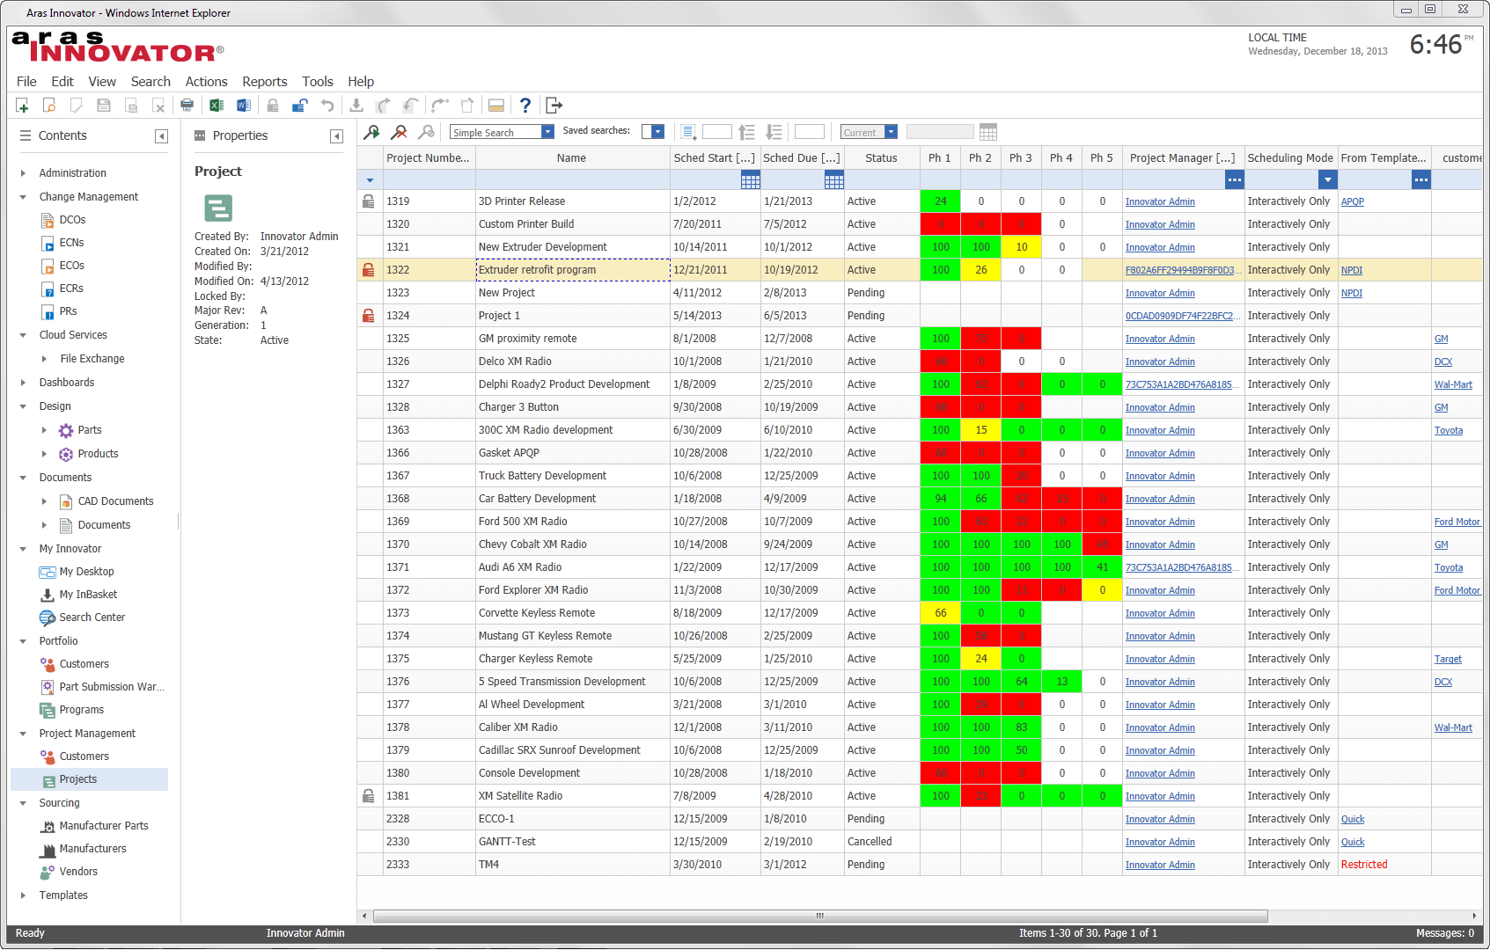Export the grid to Excel
This screenshot has height=950, width=1490.
pyautogui.click(x=217, y=106)
